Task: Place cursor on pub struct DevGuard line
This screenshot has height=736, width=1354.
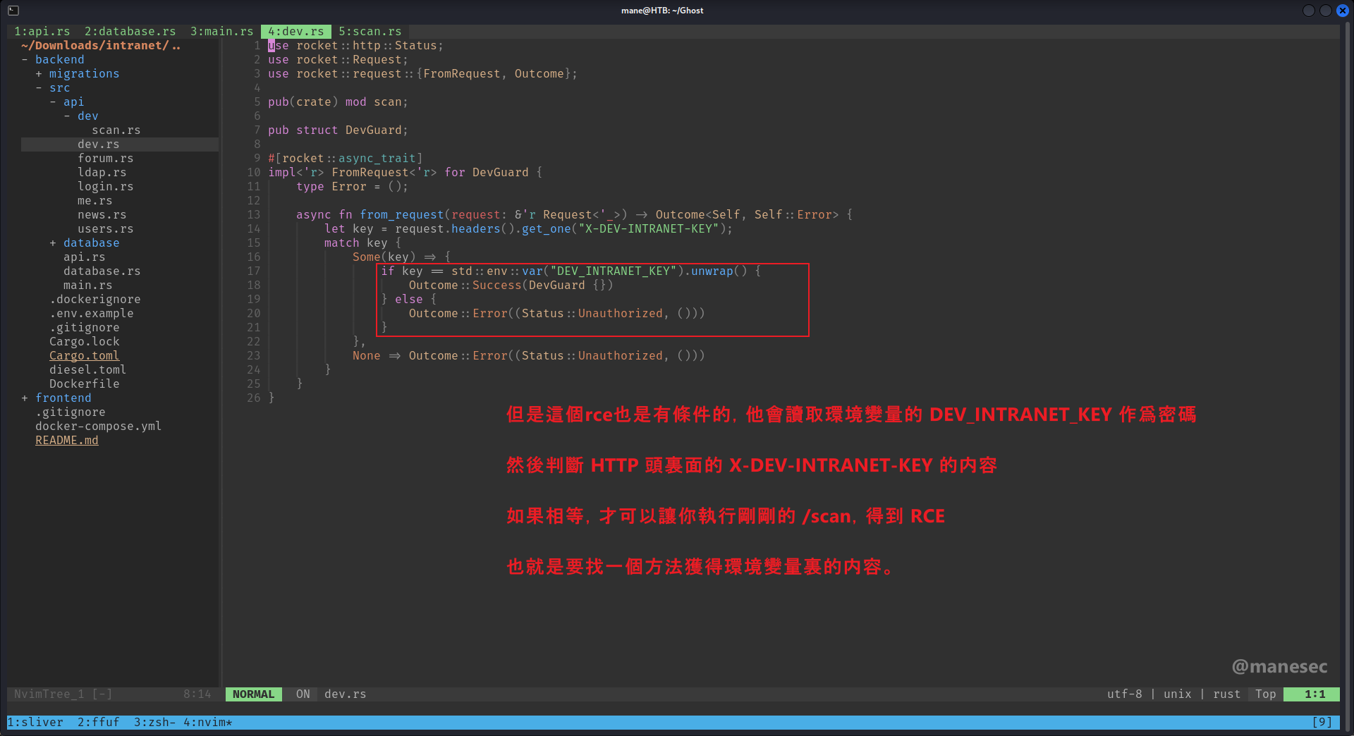Action: click(338, 130)
